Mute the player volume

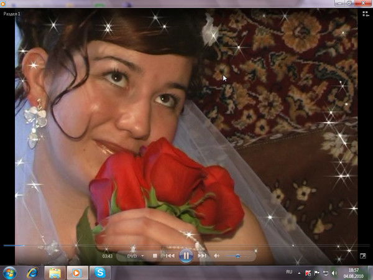click(217, 256)
